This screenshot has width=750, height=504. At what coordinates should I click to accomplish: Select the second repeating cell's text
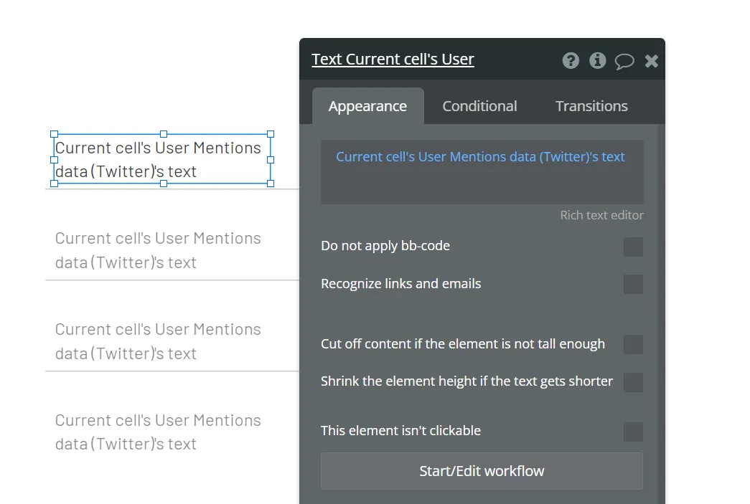(158, 250)
